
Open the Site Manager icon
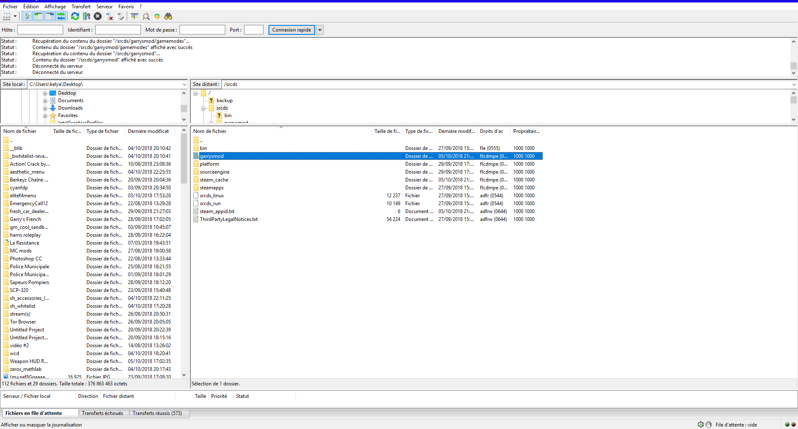tap(7, 16)
